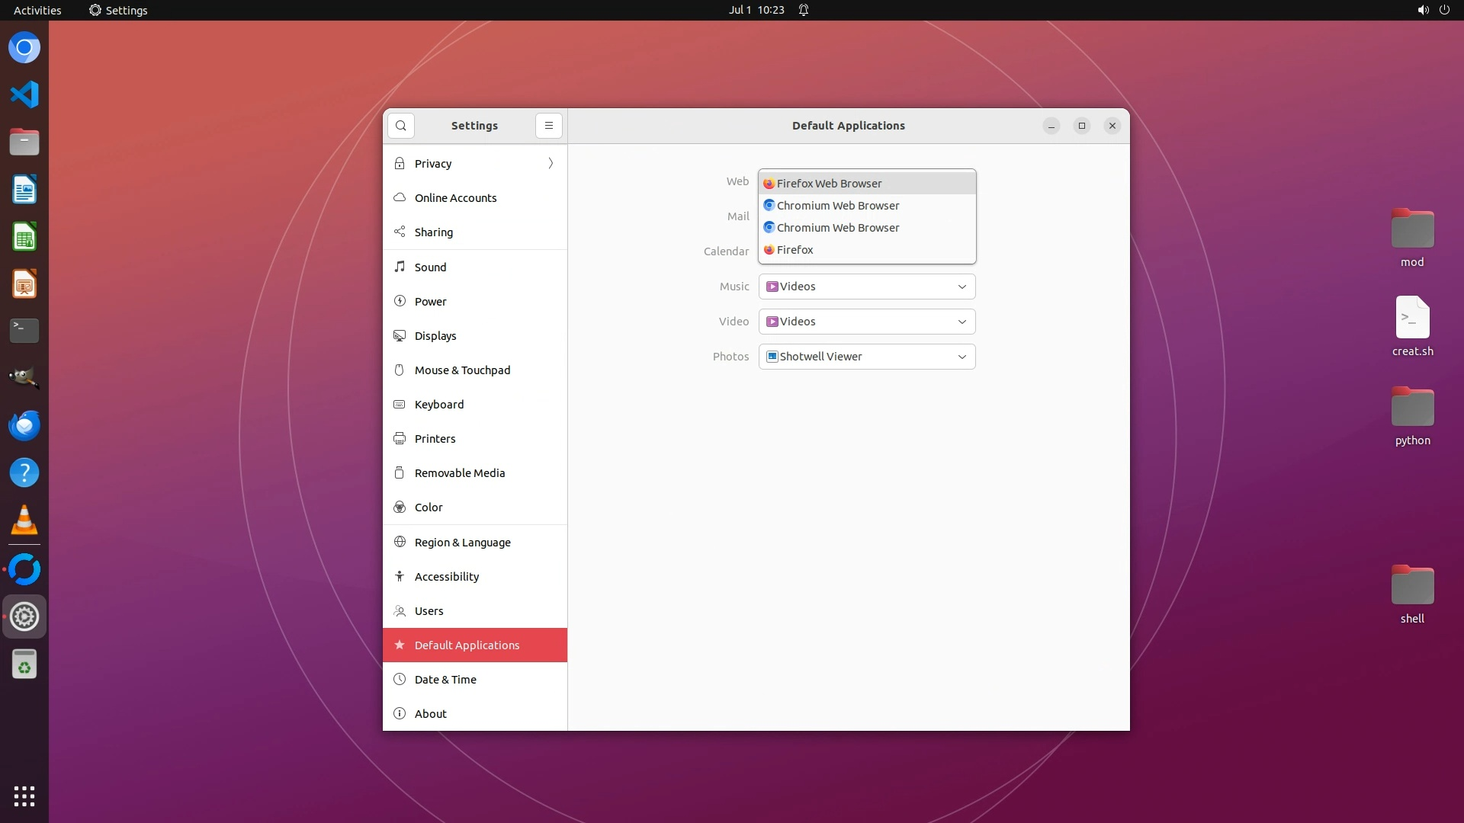
Task: Click the About info icon
Action: [400, 713]
